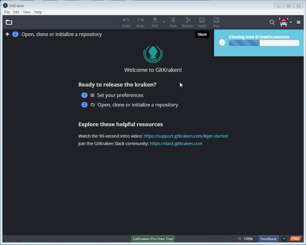Viewport: 306px width, 245px height.
Task: Click top header 'Open, clone or initialize a repository'
Action: point(62,34)
